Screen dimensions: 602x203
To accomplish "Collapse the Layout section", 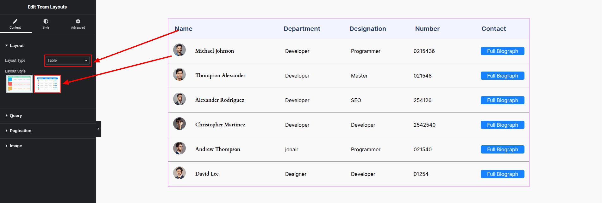I will coord(16,46).
